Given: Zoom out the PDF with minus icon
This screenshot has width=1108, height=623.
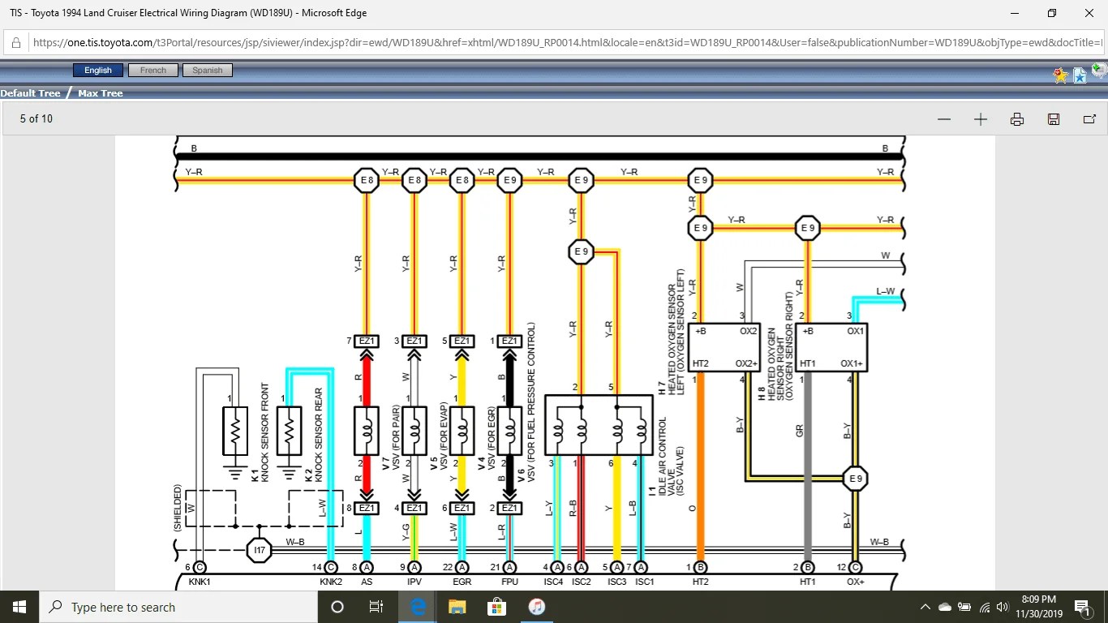Looking at the screenshot, I should coord(943,119).
